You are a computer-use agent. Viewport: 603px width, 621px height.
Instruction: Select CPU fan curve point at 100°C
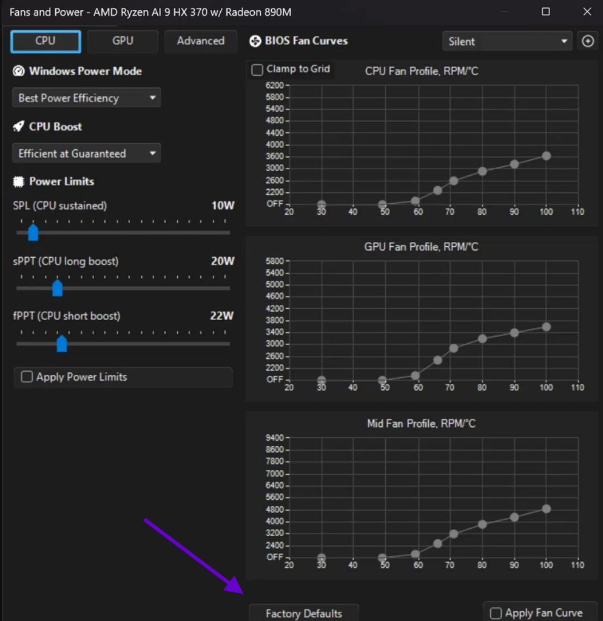coord(547,156)
